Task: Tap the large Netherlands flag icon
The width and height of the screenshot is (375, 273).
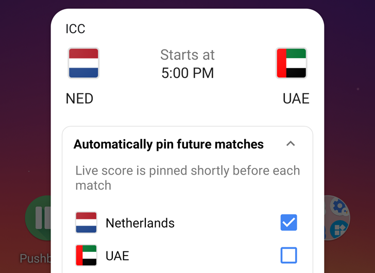Action: (83, 63)
